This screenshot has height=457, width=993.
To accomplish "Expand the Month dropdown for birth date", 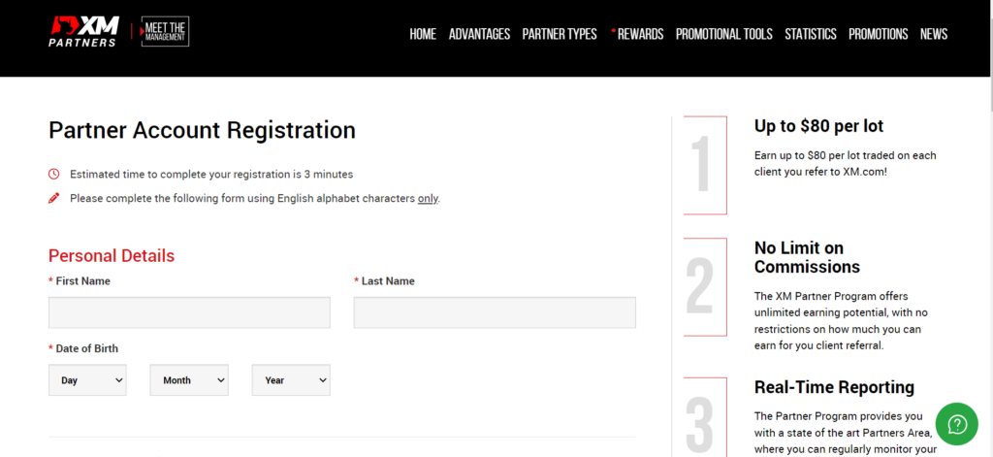I will 189,380.
